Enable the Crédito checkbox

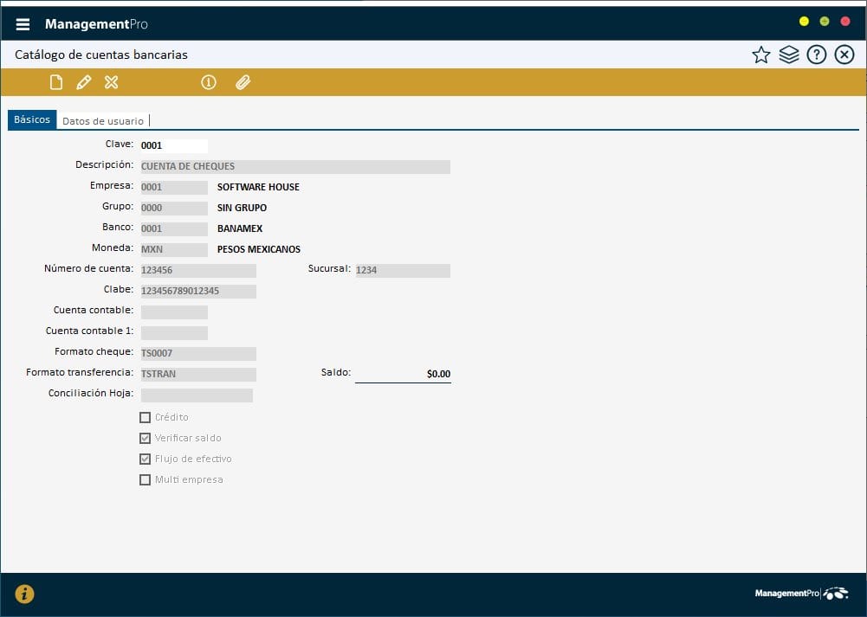146,417
